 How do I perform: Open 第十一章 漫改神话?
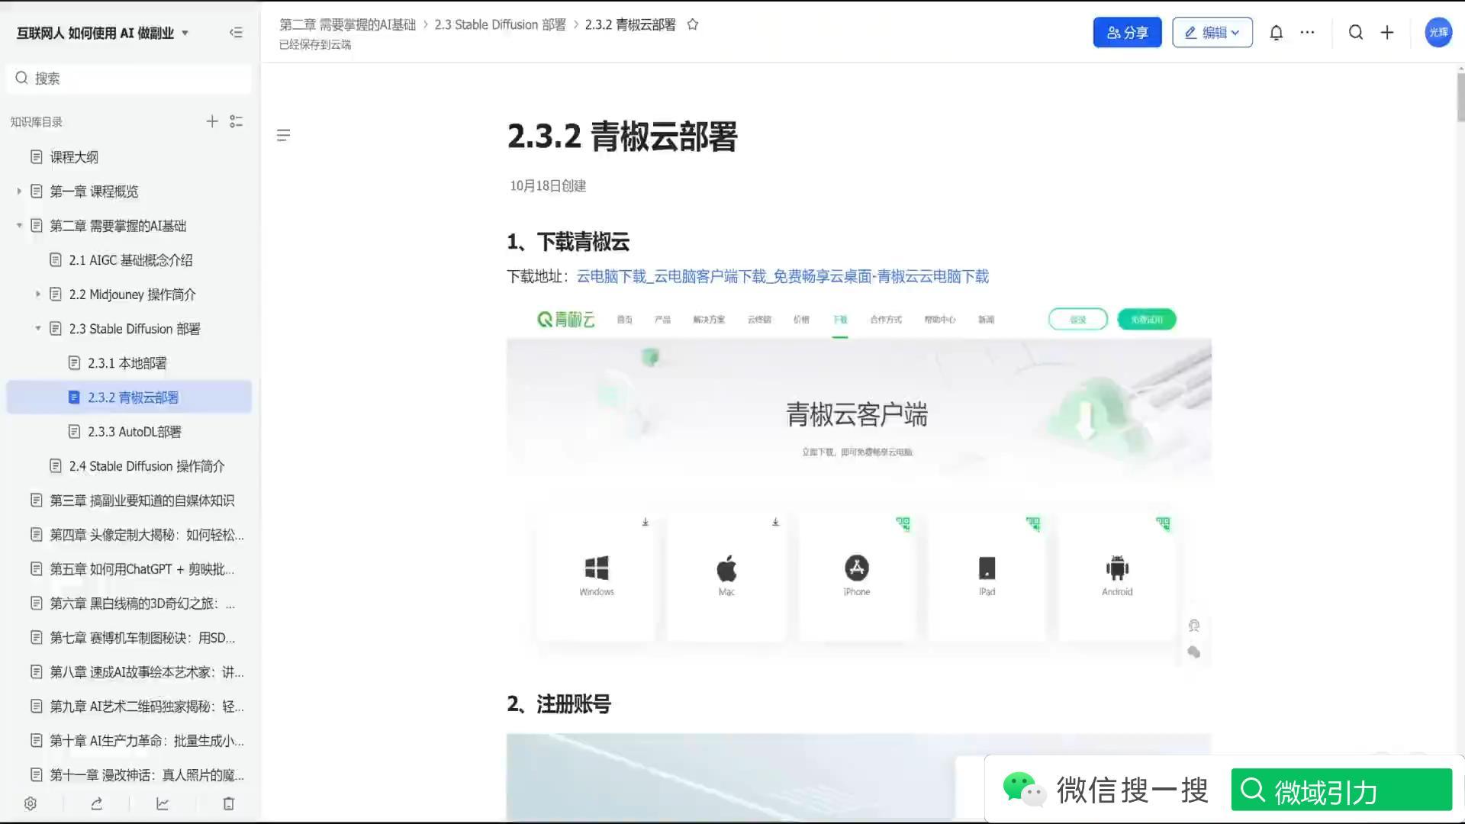129,775
